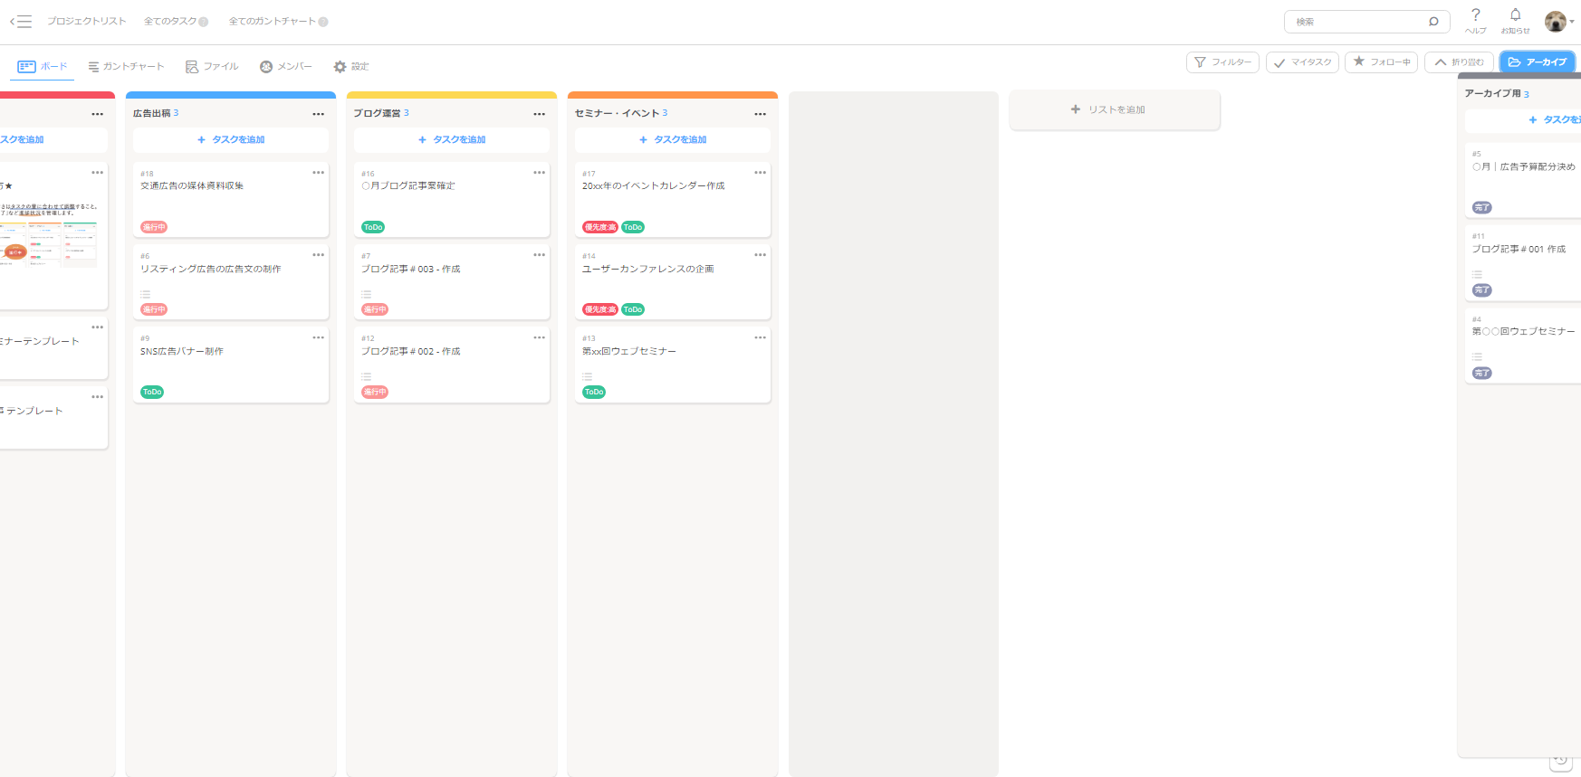Viewport: 1581px width, 777px height.
Task: Switch to the ガントチャート tab
Action: 127,66
